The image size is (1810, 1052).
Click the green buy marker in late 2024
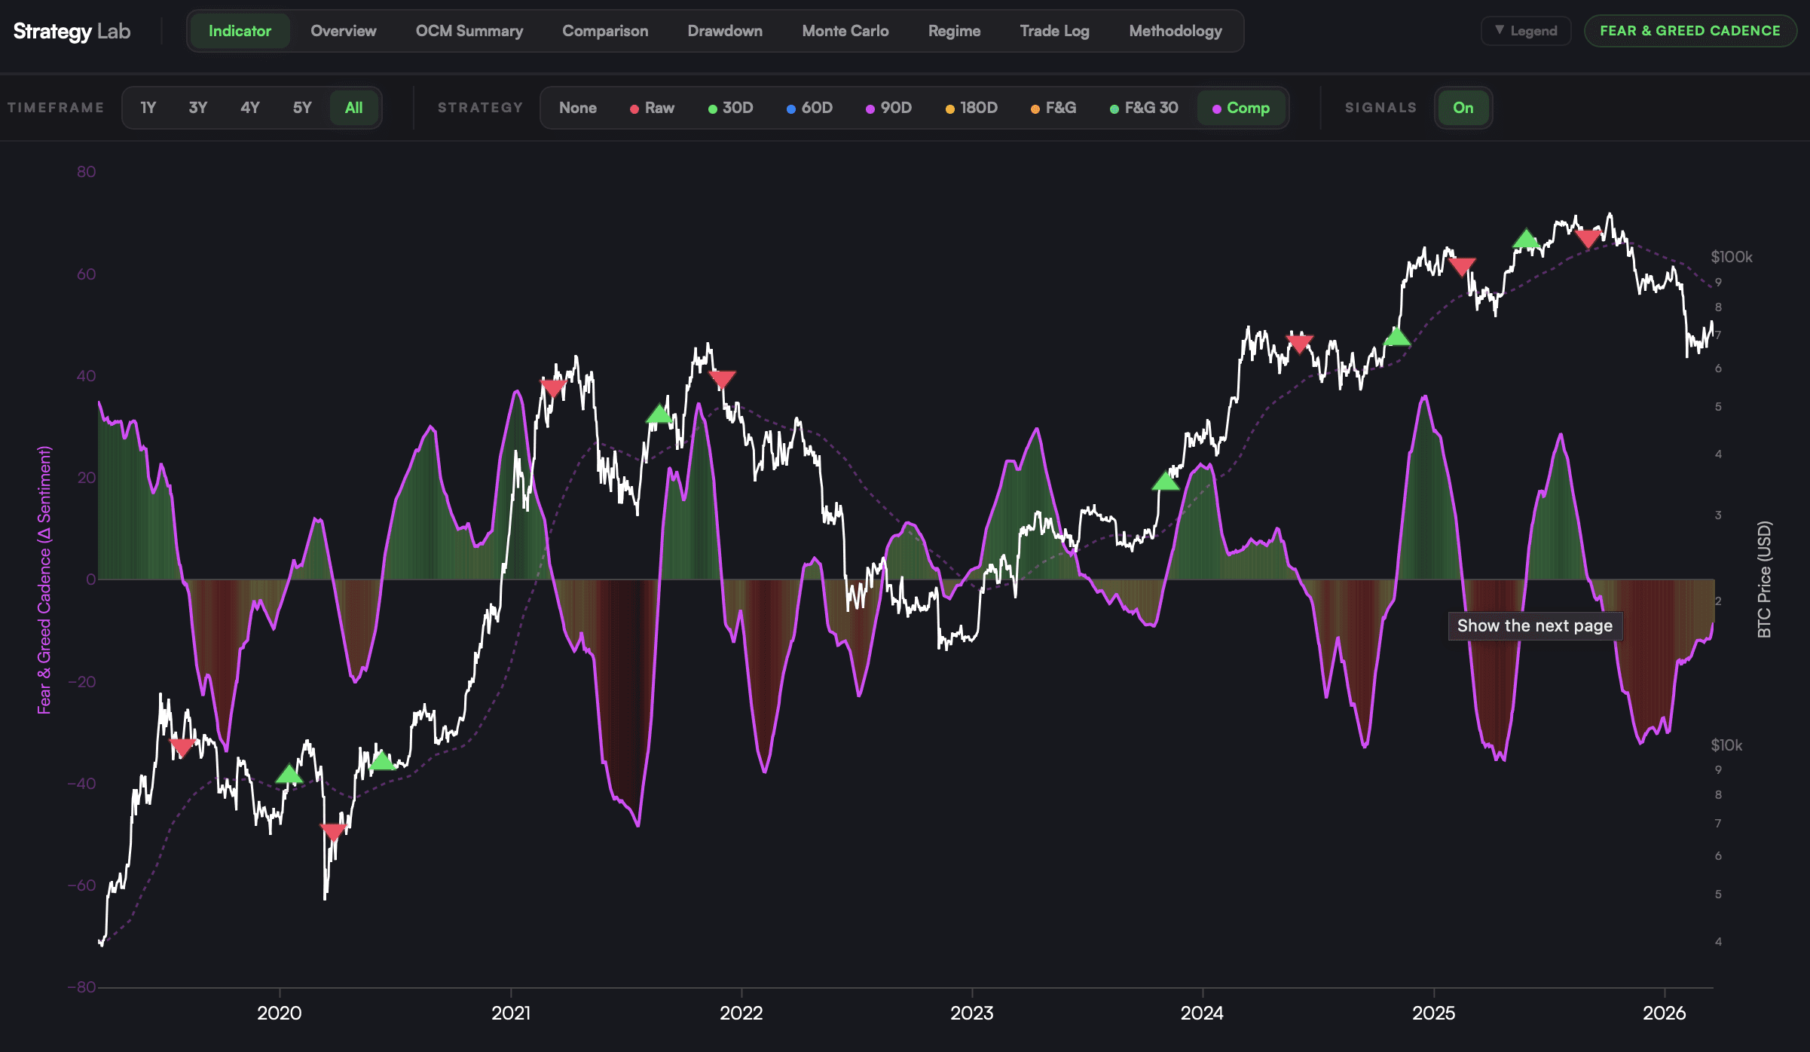(1397, 336)
